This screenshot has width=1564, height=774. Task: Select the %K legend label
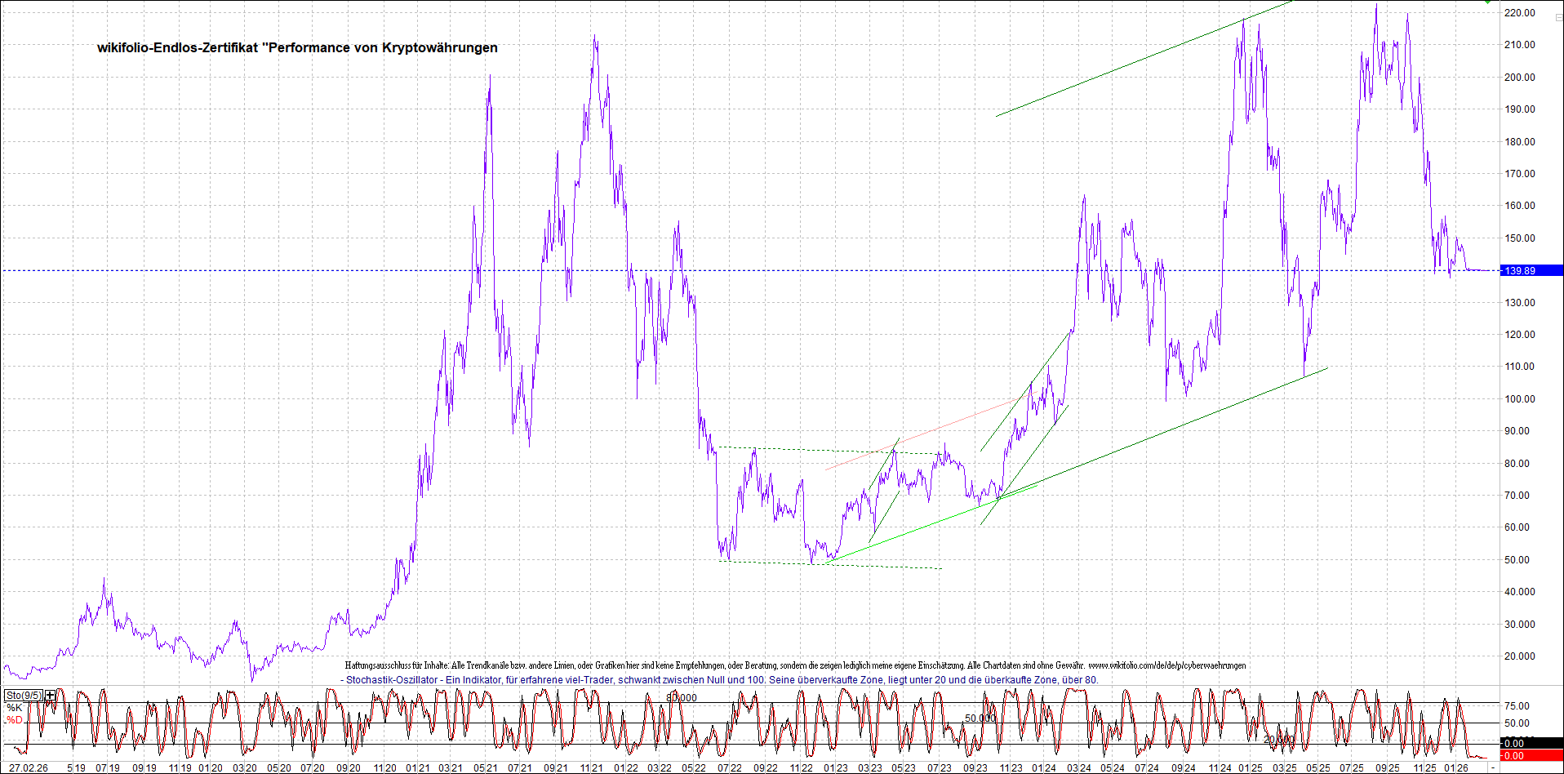coord(15,708)
